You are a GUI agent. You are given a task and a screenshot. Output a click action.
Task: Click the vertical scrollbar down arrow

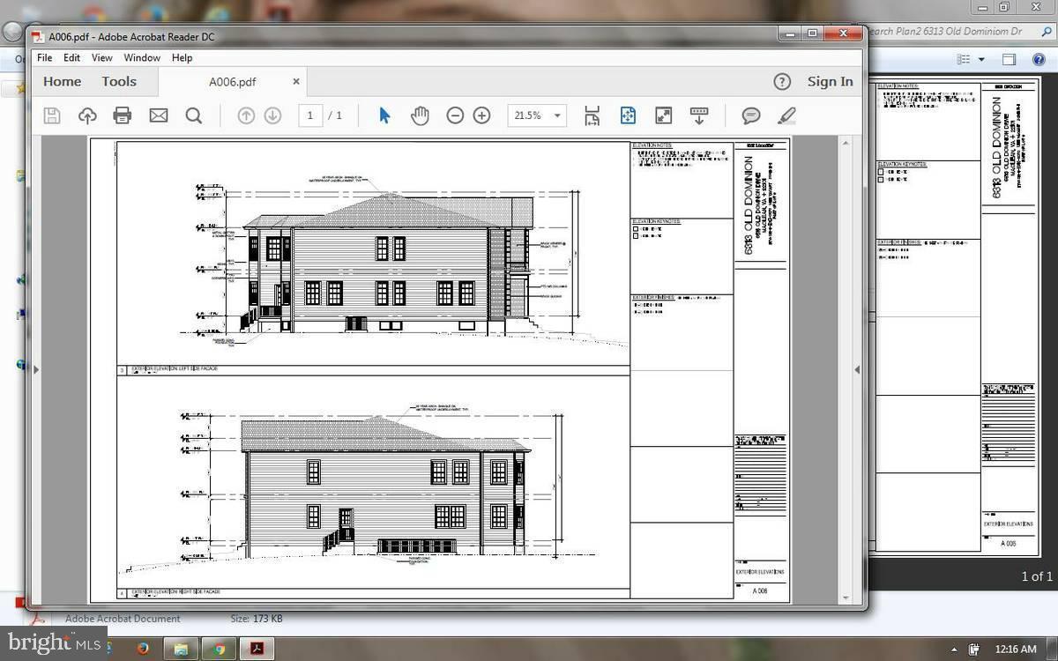point(846,598)
